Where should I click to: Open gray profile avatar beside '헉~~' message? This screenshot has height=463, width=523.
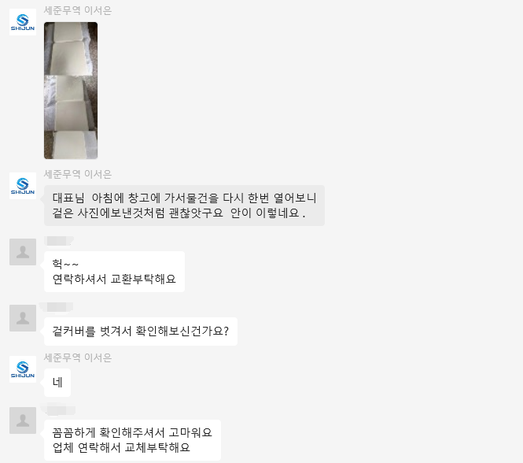pos(23,252)
